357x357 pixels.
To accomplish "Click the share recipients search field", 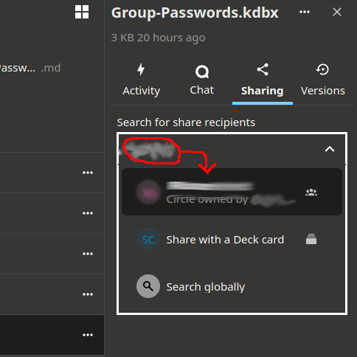I will 221,149.
